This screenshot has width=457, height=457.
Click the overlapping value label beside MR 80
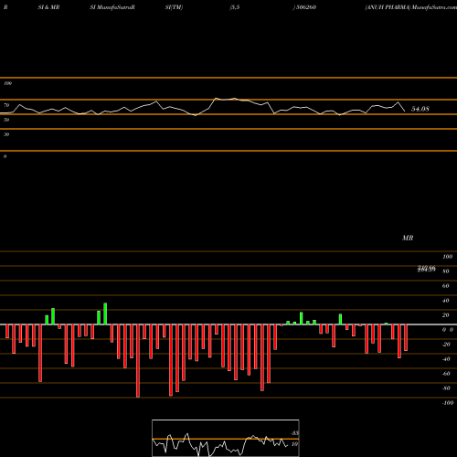tap(426, 269)
